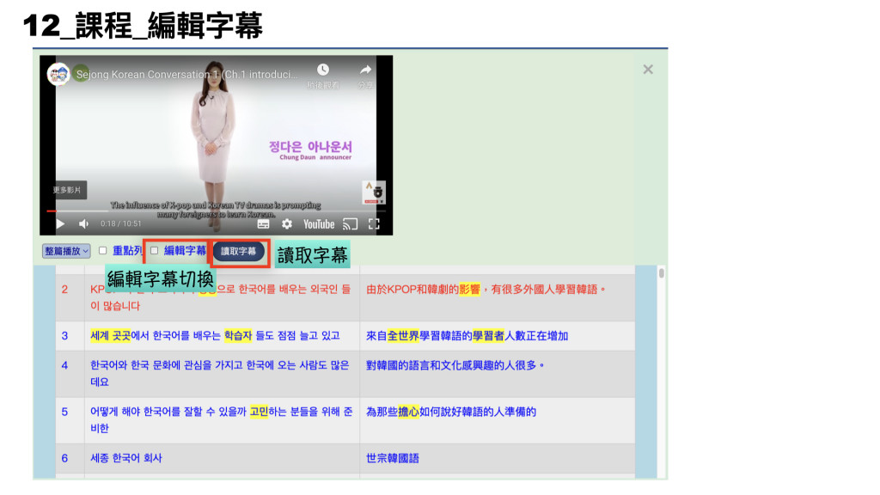The image size is (880, 495).
Task: Play the YouTube video
Action: click(60, 224)
